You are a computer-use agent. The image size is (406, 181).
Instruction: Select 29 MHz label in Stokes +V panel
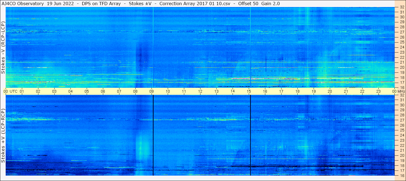(x=402, y=110)
